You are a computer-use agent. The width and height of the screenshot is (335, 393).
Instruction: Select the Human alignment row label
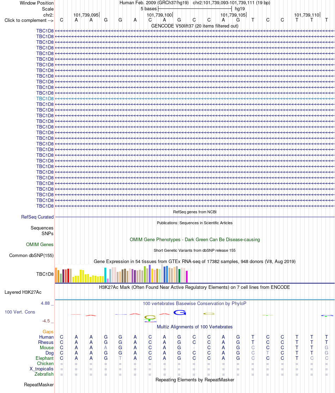point(46,337)
